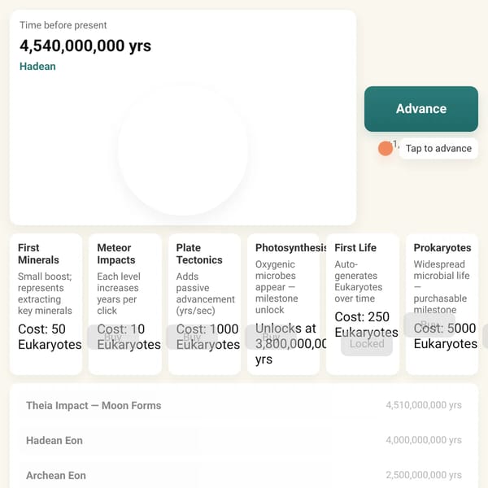Select the Hadean Eon timeline row
This screenshot has height=488, width=488.
pos(244,440)
